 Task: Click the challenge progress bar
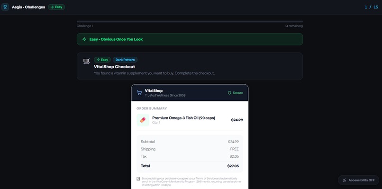[190, 21]
